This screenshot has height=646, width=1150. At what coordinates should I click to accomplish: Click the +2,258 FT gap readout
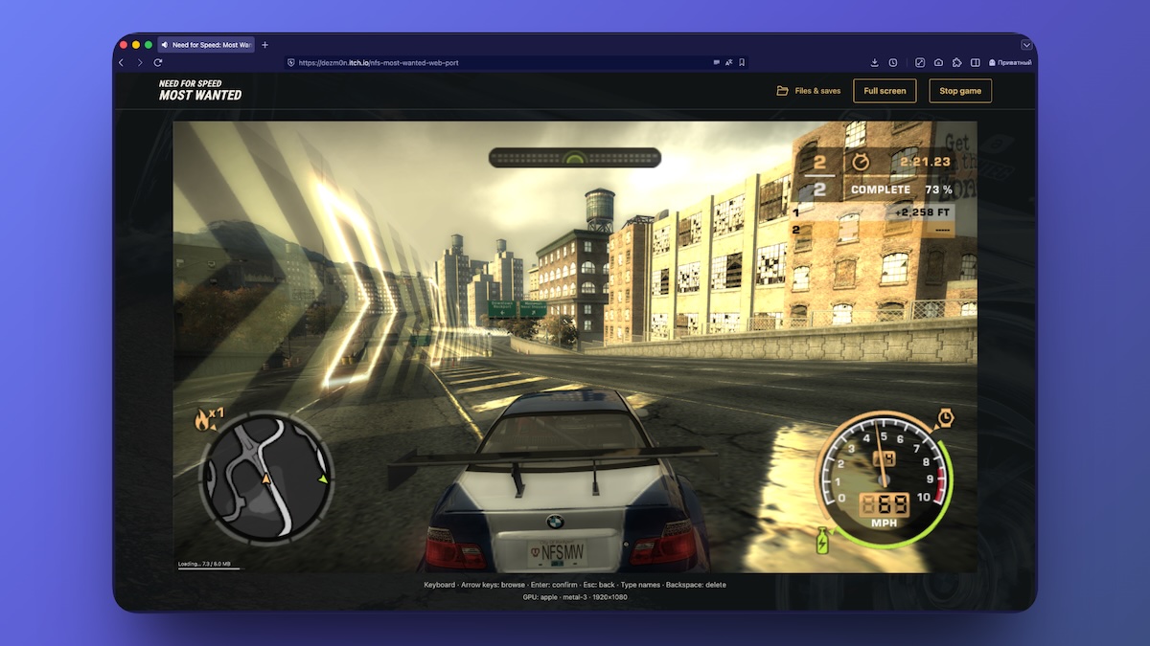pyautogui.click(x=922, y=212)
